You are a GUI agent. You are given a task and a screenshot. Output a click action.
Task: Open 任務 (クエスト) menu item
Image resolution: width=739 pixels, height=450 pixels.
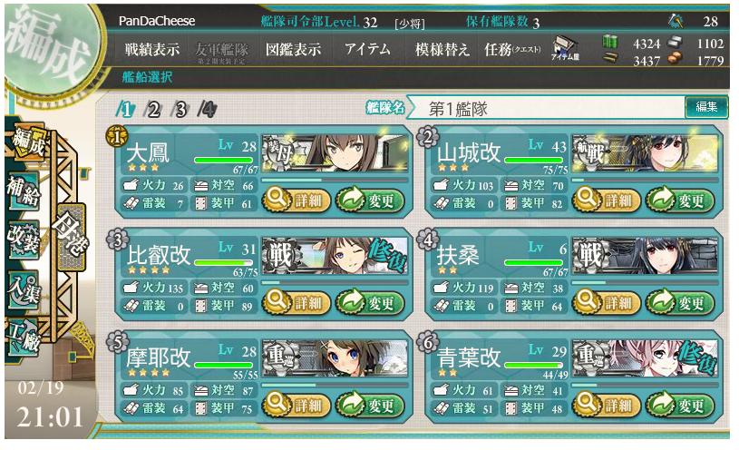click(x=513, y=50)
